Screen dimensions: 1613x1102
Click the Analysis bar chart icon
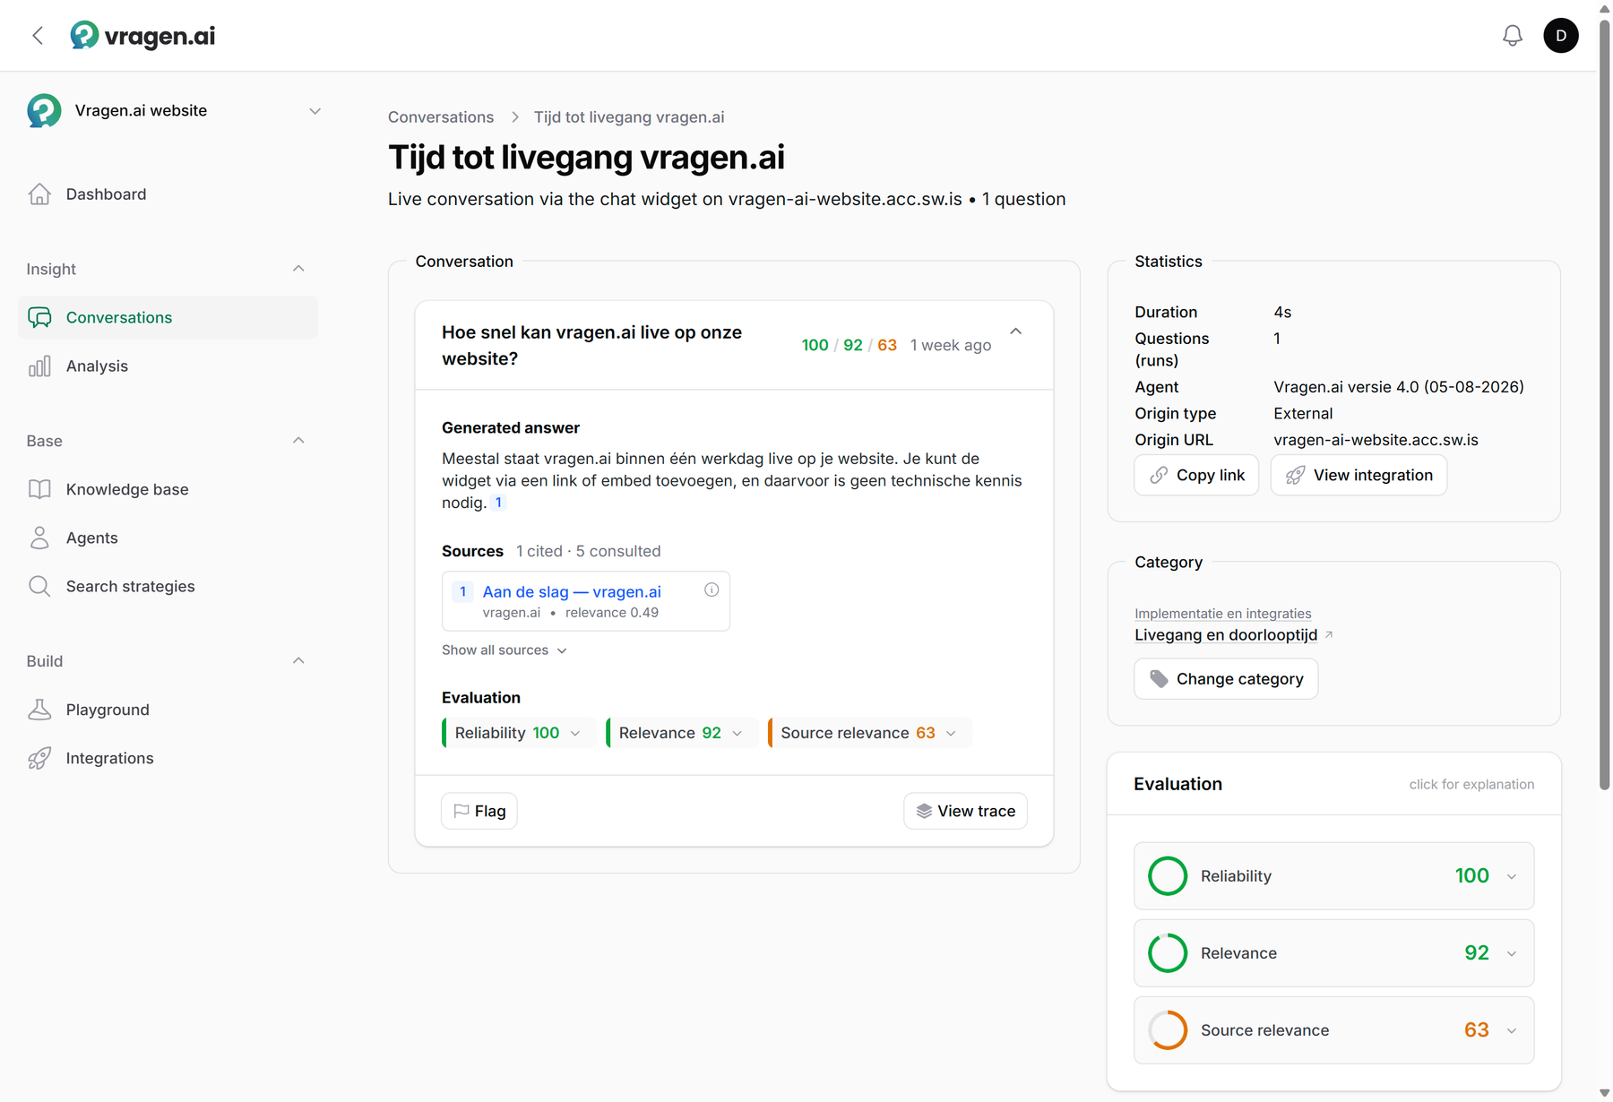click(x=39, y=366)
